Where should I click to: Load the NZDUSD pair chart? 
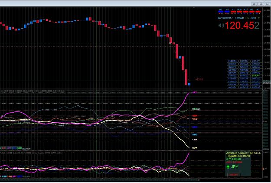click(256, 64)
